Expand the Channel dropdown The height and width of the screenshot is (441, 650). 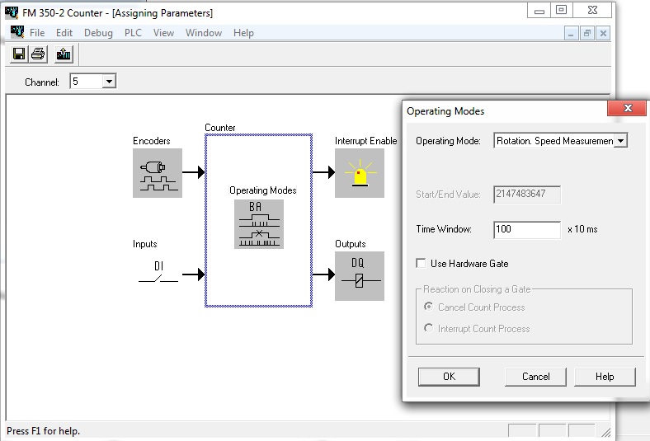[109, 81]
